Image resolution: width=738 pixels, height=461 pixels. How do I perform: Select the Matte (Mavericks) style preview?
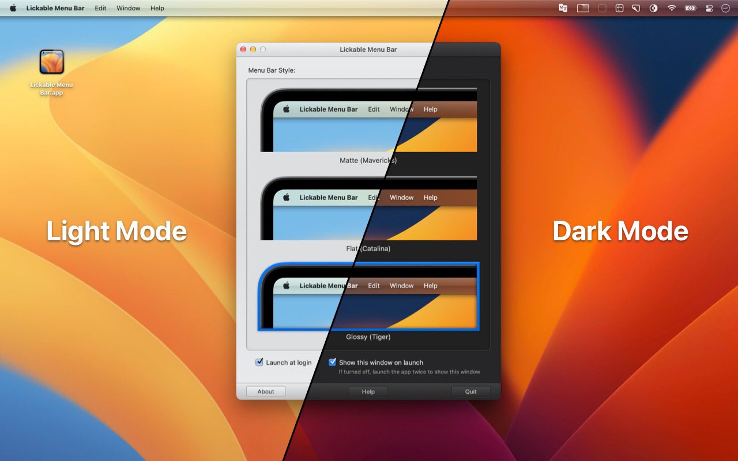[368, 118]
